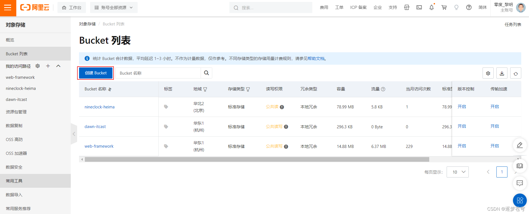Open the orange hamburger menu

point(8,8)
